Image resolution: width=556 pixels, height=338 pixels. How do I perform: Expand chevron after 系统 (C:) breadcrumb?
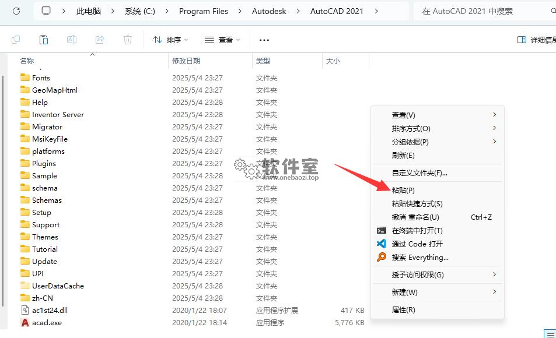[x=167, y=11]
